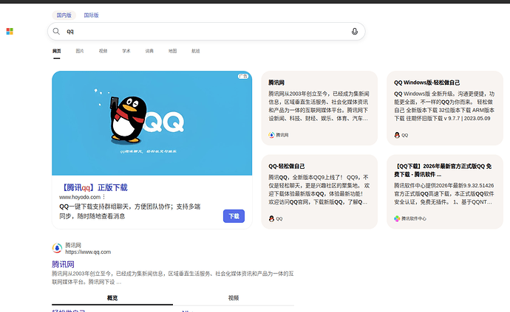Screen dimensions: 510x312
Task: Click the 腾讯软件中心 colorful icon
Action: [x=397, y=219]
